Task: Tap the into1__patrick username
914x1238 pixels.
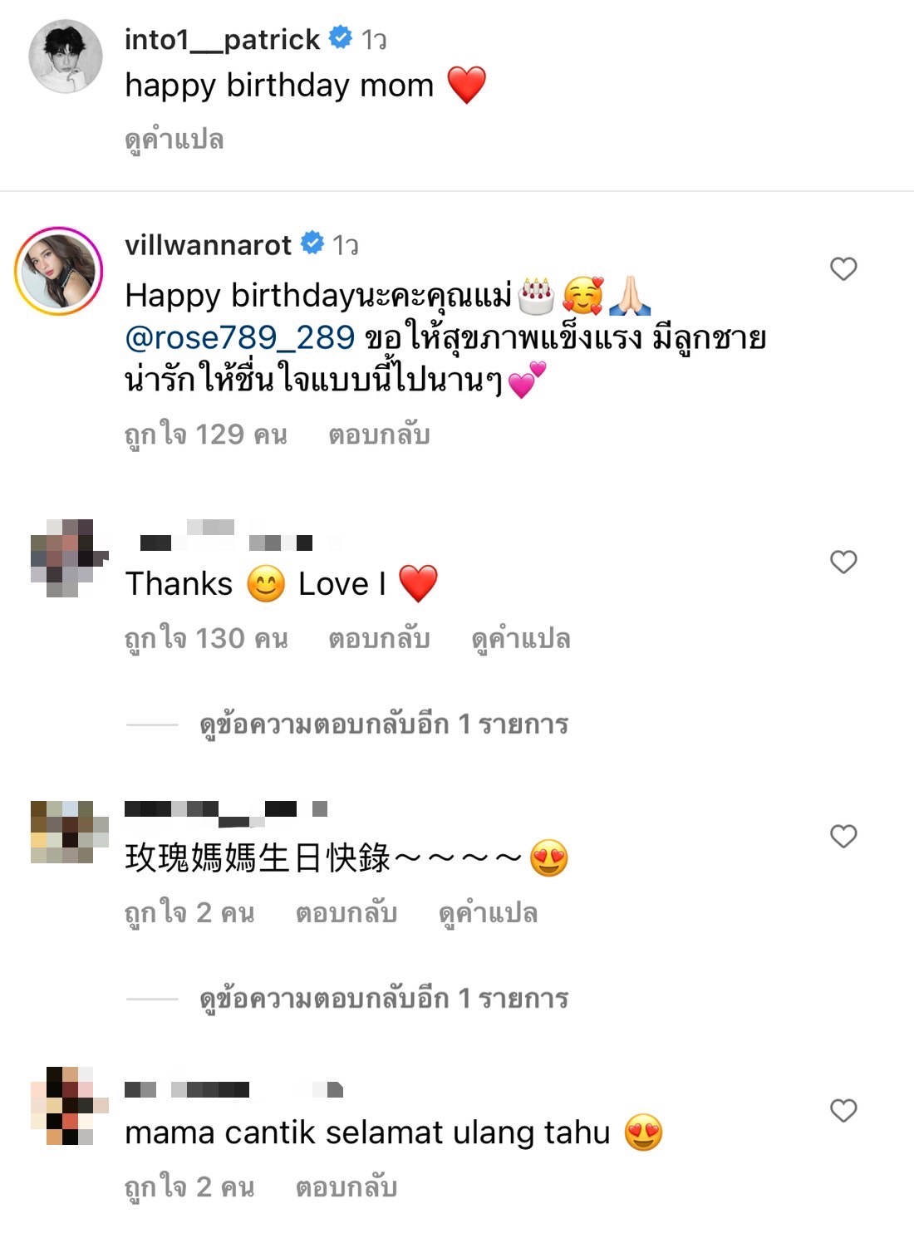Action: pos(222,39)
